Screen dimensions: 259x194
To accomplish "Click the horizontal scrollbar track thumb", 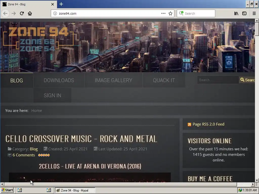I will pyautogui.click(x=120, y=184).
